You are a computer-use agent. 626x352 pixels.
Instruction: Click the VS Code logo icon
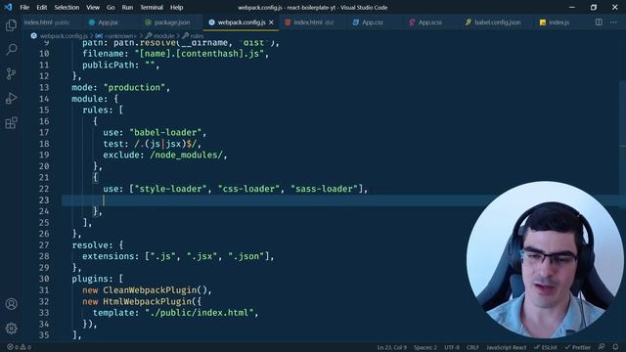pyautogui.click(x=8, y=7)
